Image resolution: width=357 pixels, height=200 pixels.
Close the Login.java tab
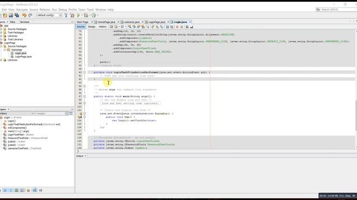click(190, 22)
